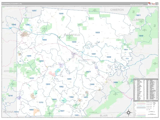Image resolution: width=160 pixels, height=120 pixels.
Task: Click ZIP code label 15823
Action: click(x=34, y=10)
